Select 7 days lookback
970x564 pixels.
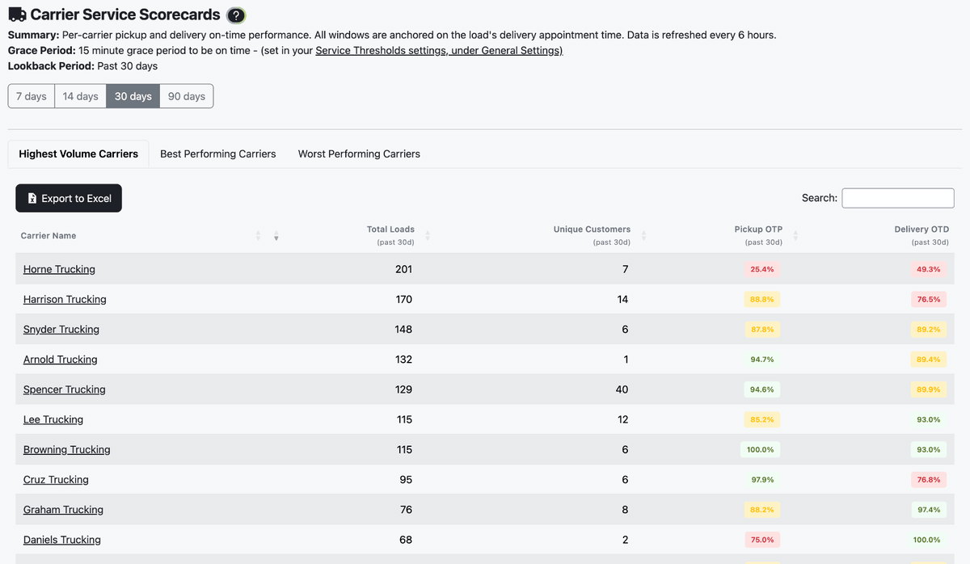click(x=32, y=96)
